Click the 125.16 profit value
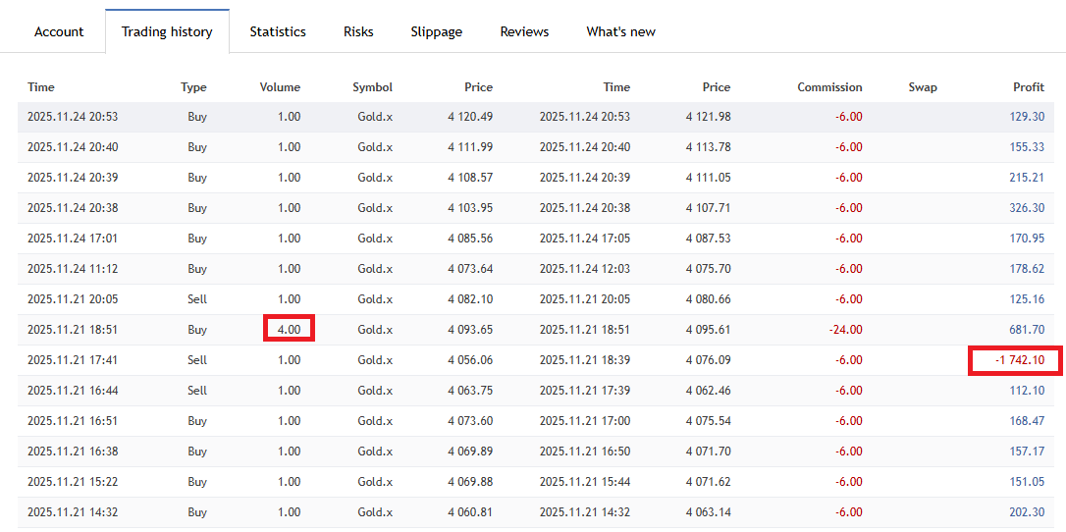The image size is (1066, 532). pyautogui.click(x=1028, y=299)
